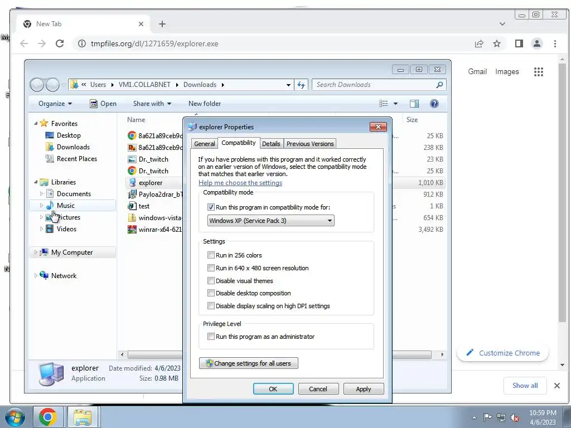Confirm properties with OK button
This screenshot has height=428, width=571.
point(273,388)
